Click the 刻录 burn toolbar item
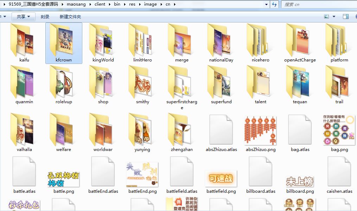 pos(45,17)
